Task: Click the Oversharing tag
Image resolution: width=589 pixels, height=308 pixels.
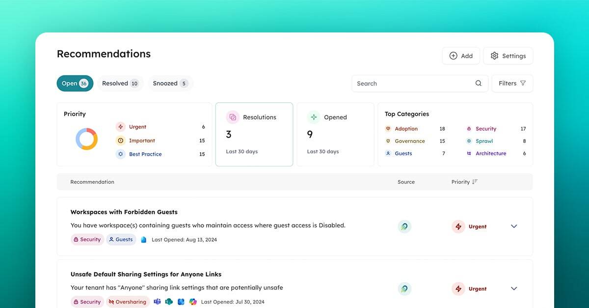Action: [128, 302]
